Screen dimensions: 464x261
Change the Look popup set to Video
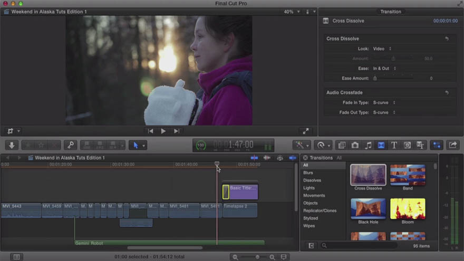tap(382, 49)
